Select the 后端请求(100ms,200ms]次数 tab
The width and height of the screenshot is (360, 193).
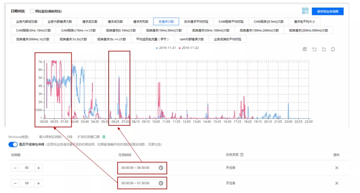[x=259, y=30]
